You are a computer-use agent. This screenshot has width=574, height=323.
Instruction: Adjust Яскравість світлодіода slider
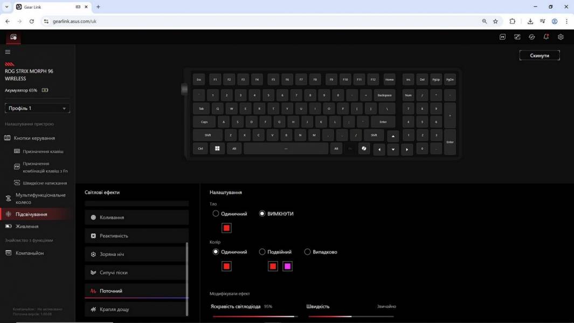[x=255, y=317]
